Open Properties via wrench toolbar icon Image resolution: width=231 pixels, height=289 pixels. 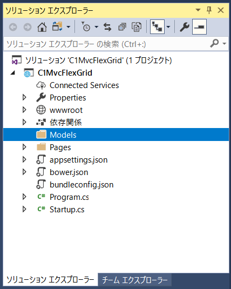click(x=185, y=27)
